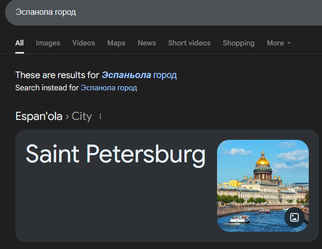
Task: Search instead for Эспанола город
Action: click(x=109, y=88)
